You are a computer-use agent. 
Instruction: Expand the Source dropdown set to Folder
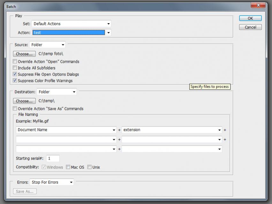[x=48, y=45]
